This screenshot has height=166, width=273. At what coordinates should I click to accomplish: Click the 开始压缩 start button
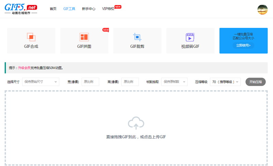pyautogui.click(x=256, y=82)
